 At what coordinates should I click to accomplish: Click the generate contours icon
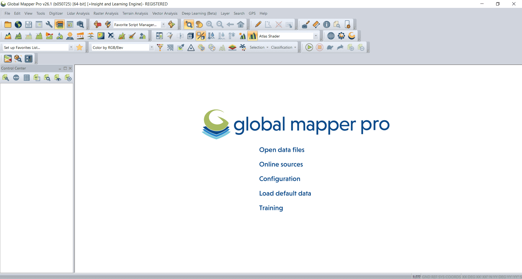[x=18, y=36]
